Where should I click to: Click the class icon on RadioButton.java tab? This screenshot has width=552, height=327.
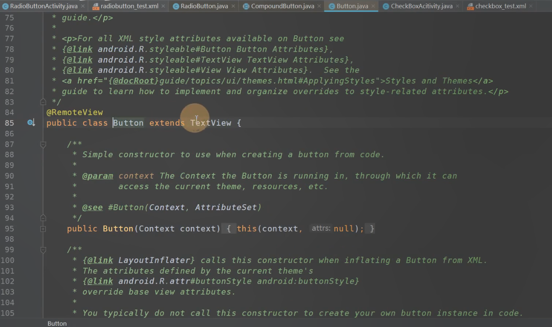point(176,6)
